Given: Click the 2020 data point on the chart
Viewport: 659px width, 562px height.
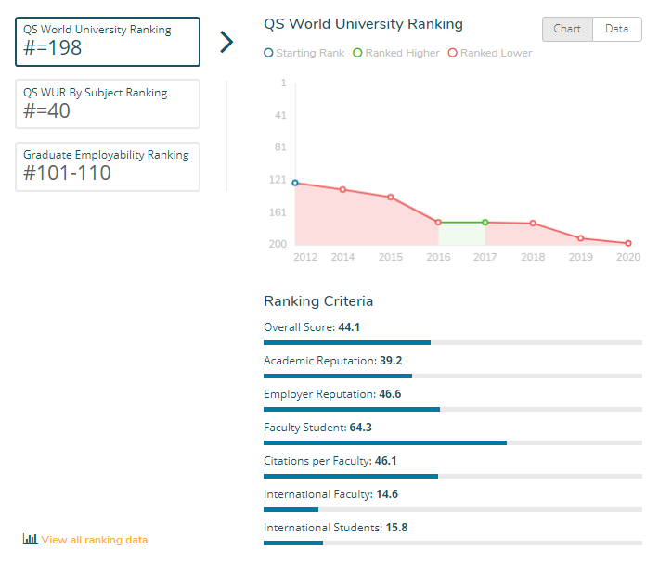Looking at the screenshot, I should tap(628, 243).
